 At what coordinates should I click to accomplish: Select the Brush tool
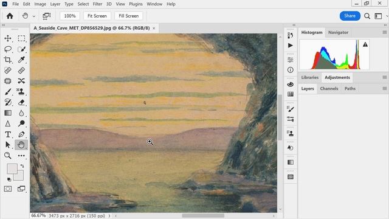(8, 92)
